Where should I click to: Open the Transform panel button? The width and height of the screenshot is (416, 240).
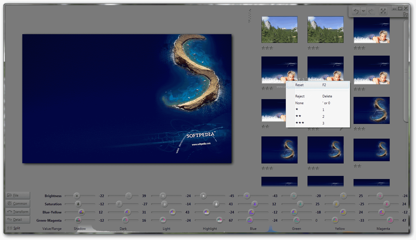(18, 212)
